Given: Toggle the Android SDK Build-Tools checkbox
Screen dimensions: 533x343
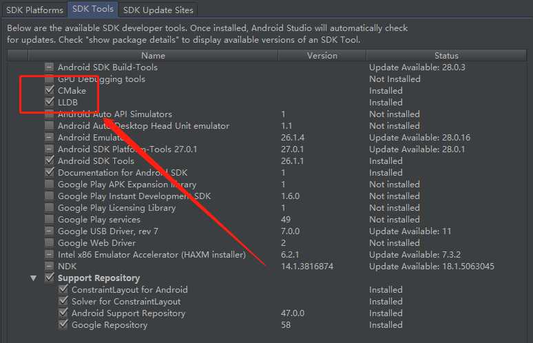Looking at the screenshot, I should point(50,67).
